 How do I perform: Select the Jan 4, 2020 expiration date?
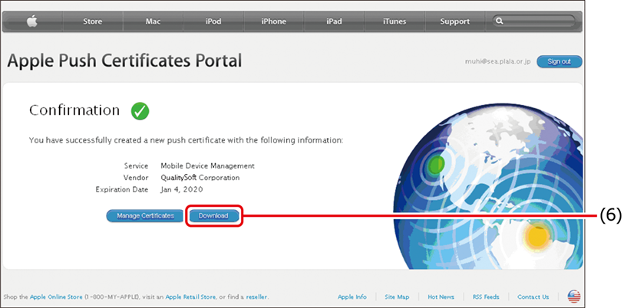tap(182, 189)
